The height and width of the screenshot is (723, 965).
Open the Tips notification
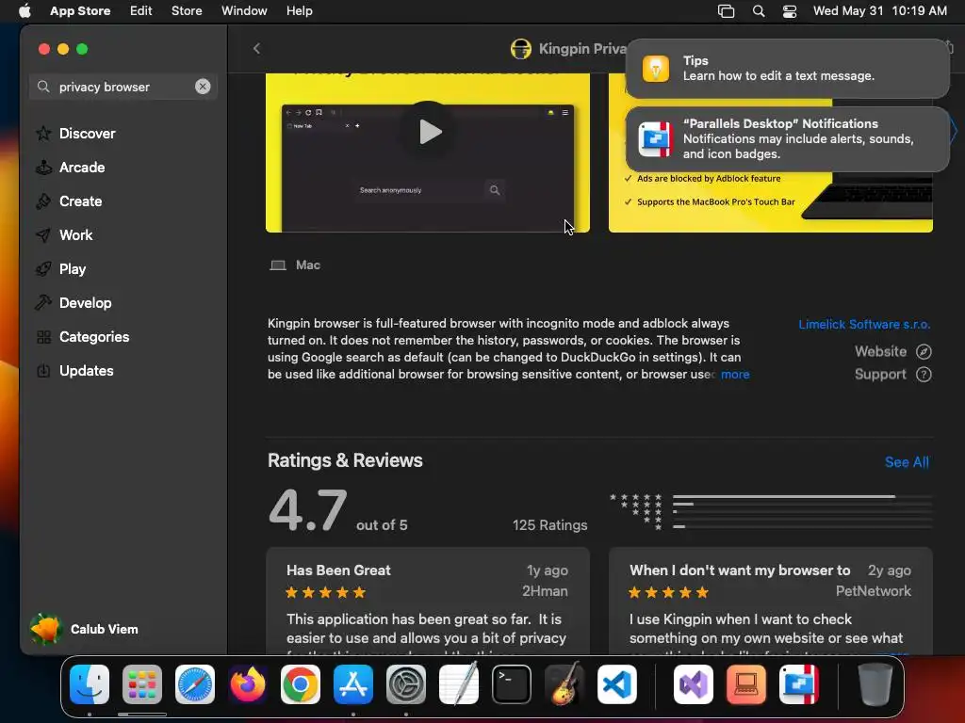click(x=787, y=68)
